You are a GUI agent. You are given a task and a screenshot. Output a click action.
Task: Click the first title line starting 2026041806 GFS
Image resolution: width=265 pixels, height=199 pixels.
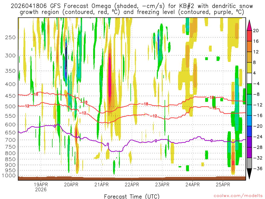click(132, 6)
